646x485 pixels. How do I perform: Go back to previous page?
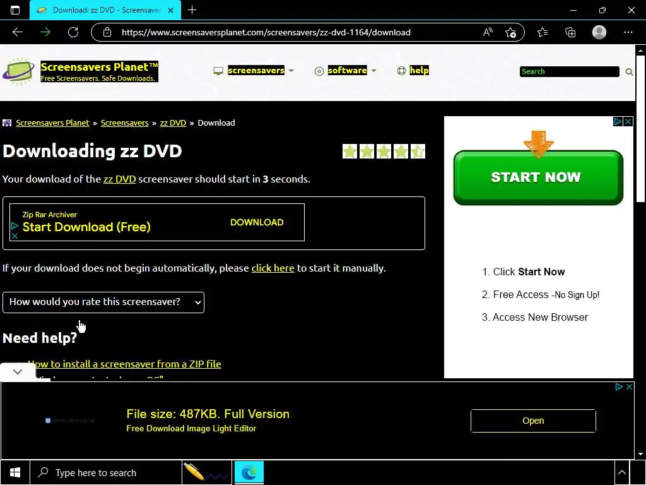[18, 32]
